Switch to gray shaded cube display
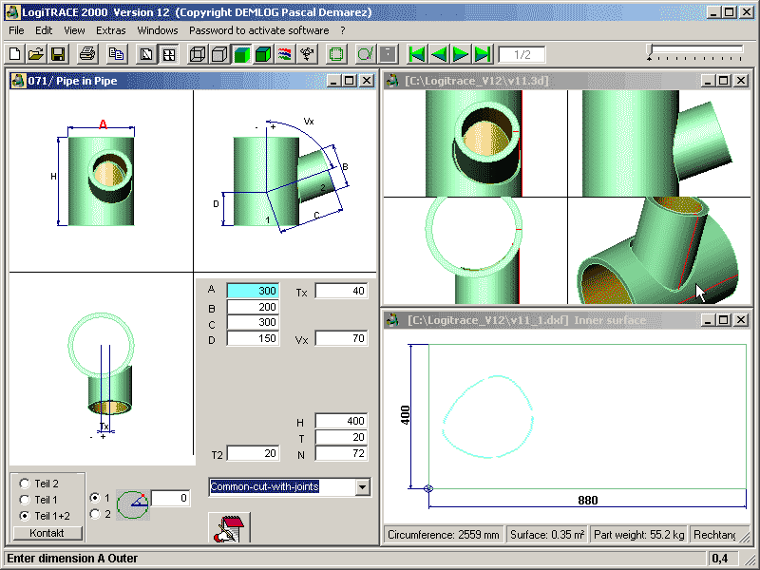Screen dimensions: 760x570 pyautogui.click(x=219, y=54)
